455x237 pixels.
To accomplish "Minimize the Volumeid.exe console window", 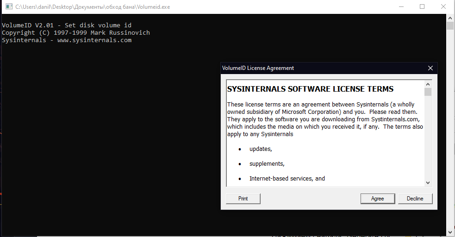I will point(401,6).
